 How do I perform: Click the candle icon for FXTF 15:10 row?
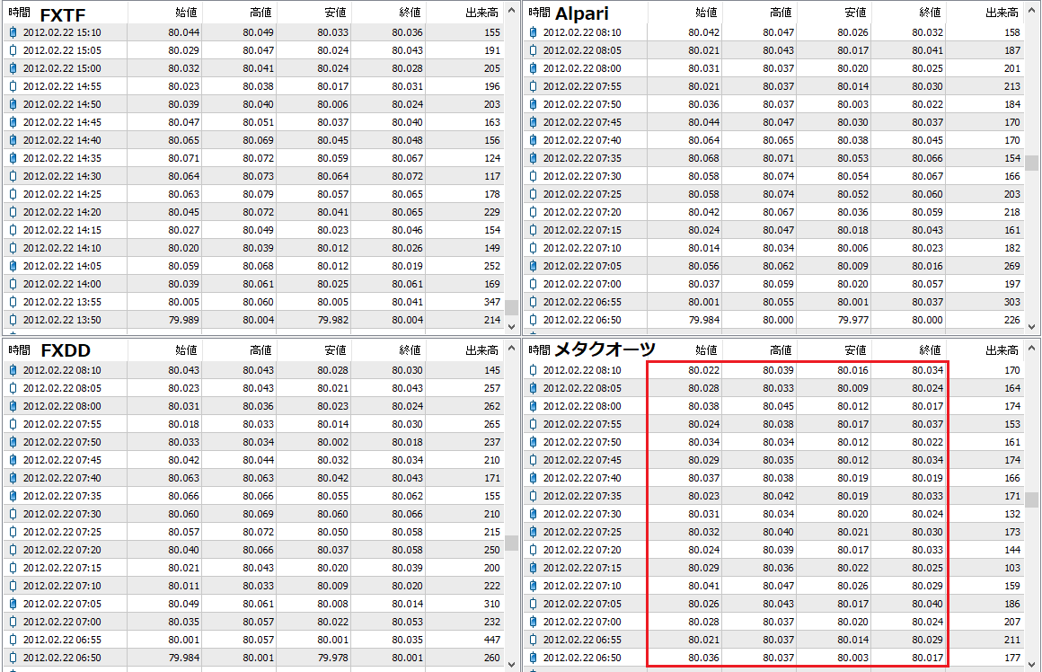pyautogui.click(x=13, y=32)
